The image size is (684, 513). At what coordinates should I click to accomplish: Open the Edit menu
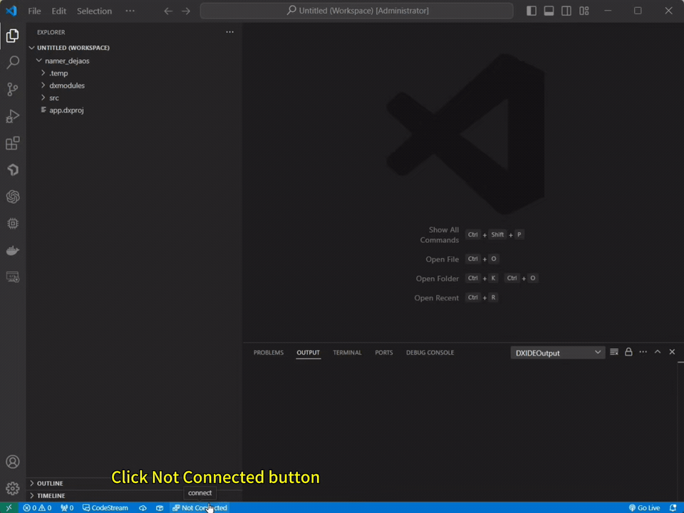coord(59,11)
